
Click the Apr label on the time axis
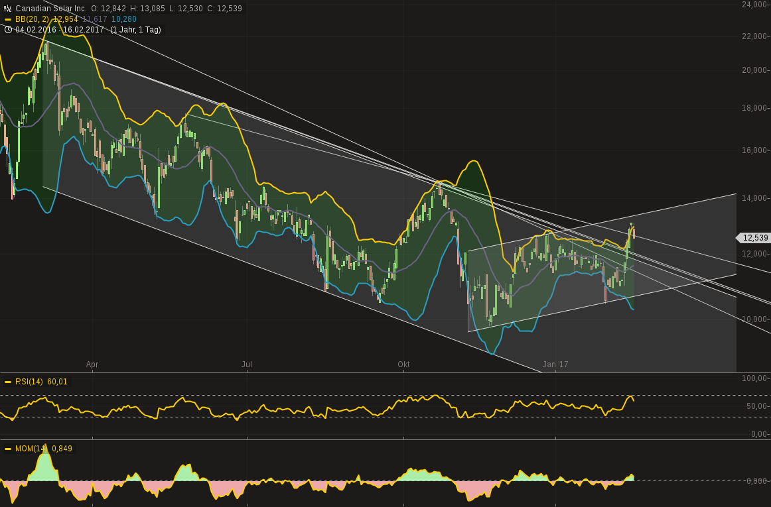[92, 365]
